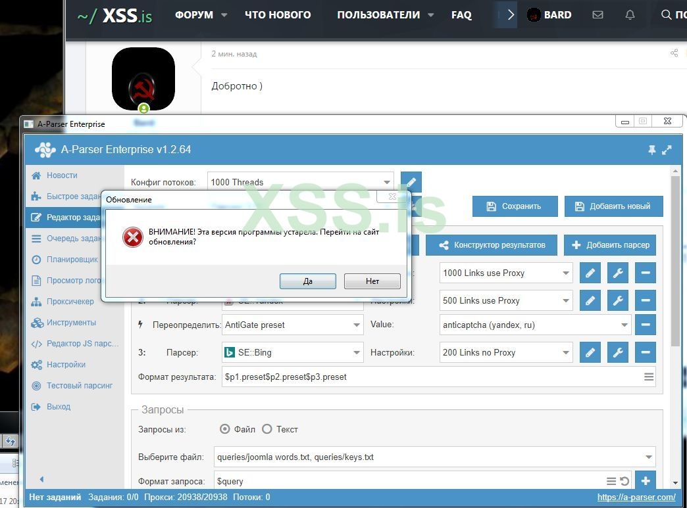This screenshot has height=508, width=687.
Task: Open Очередь заданий sidebar item
Action: [x=66, y=239]
